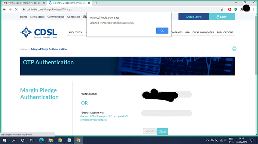Show hidden system tray icons
Viewport: 258px width, 144px height.
coord(208,140)
